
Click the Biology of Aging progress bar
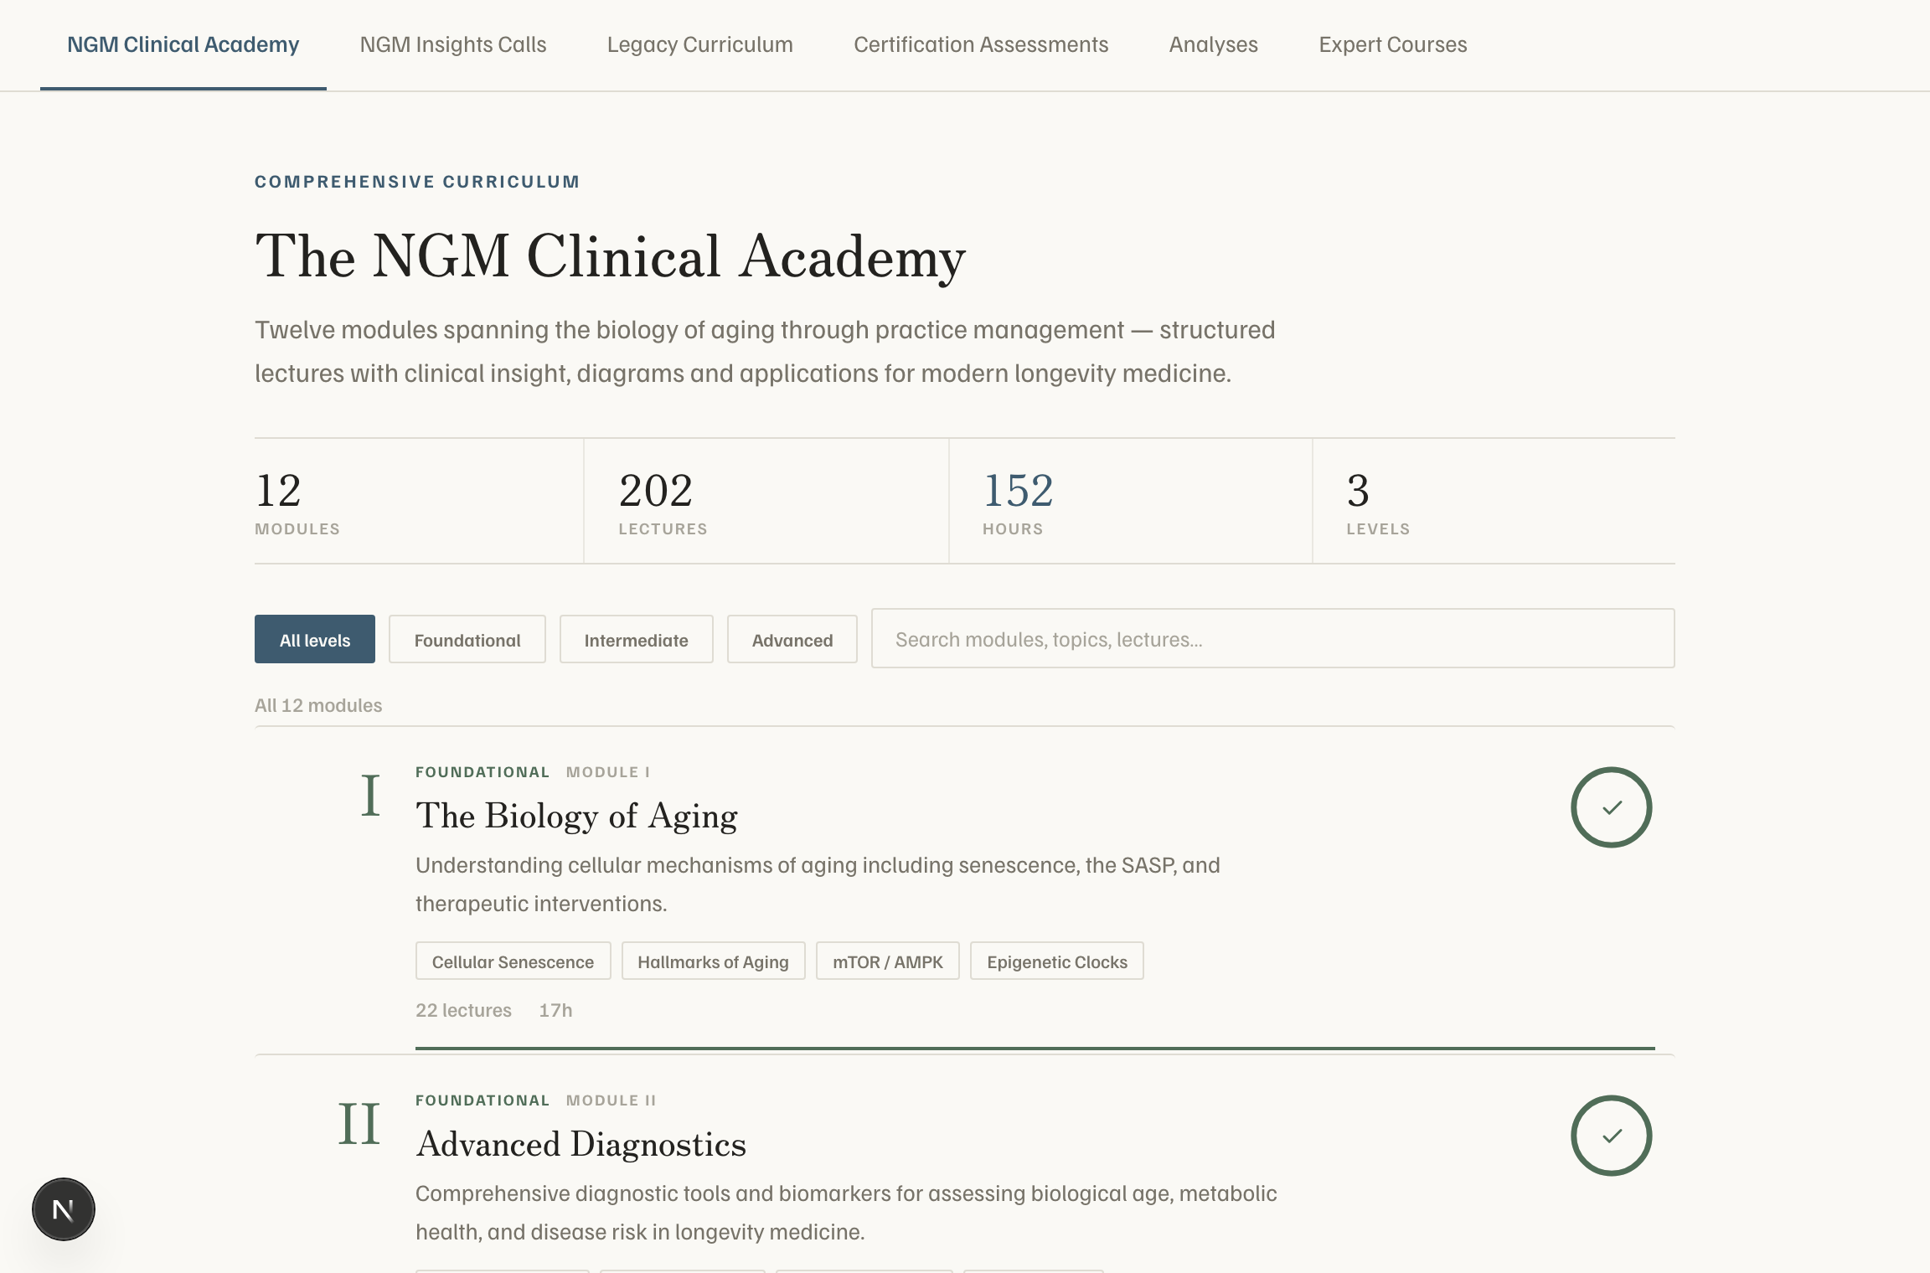coord(1035,1048)
